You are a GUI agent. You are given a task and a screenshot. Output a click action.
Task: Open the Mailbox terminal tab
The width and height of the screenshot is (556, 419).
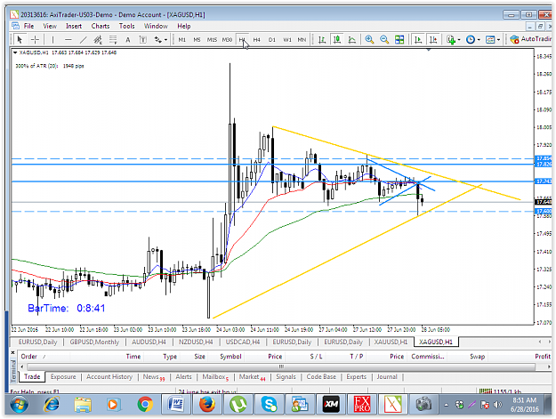(215, 377)
